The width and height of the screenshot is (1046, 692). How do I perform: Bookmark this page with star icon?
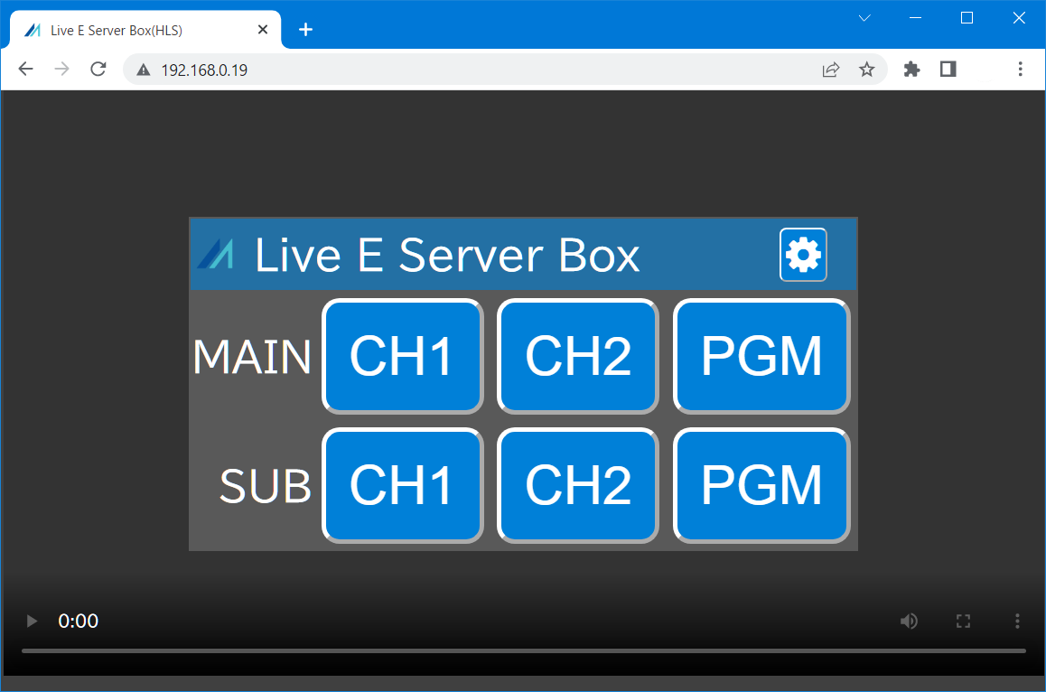pos(866,70)
